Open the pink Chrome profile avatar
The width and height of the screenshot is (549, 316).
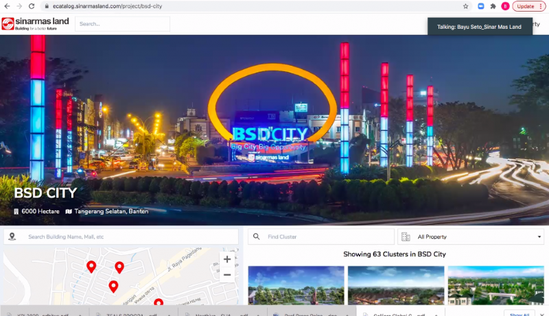505,6
